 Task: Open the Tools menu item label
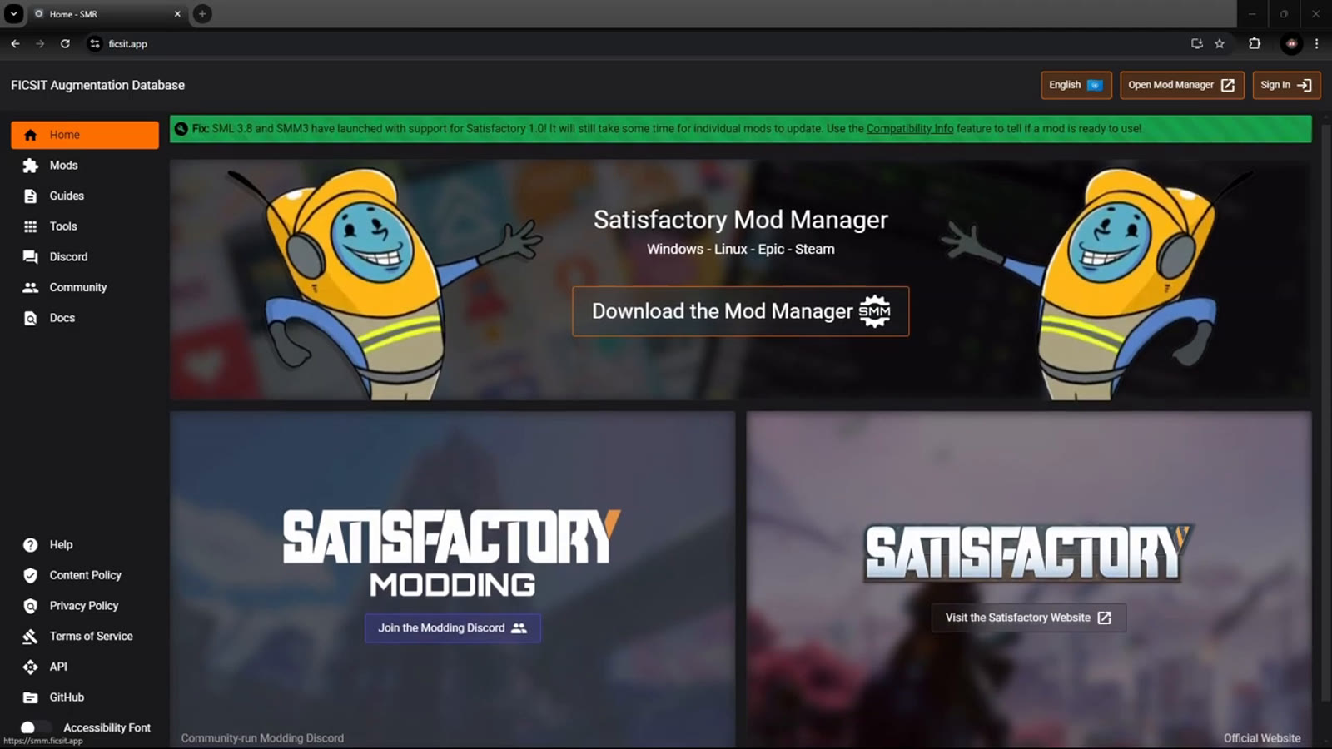point(63,226)
